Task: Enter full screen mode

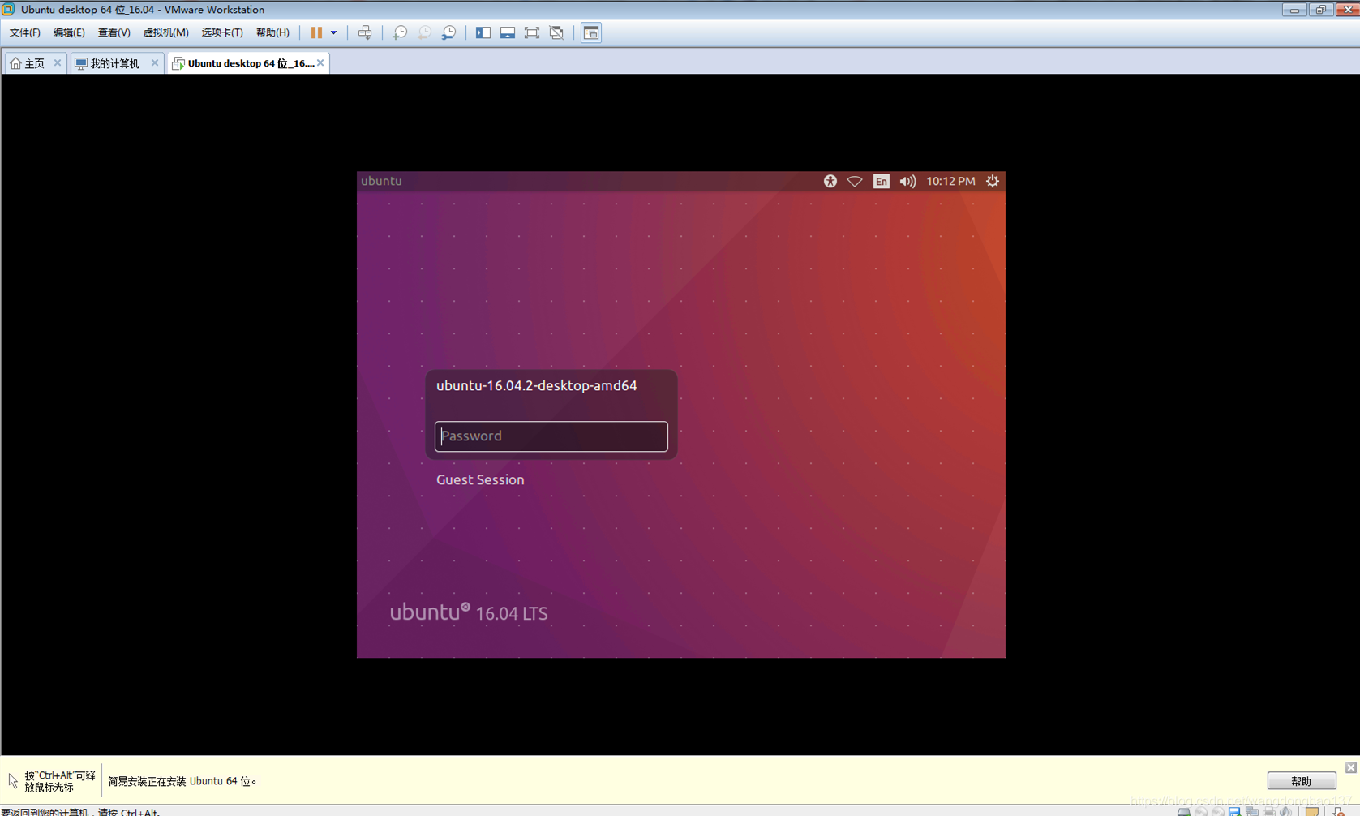Action: 532,32
